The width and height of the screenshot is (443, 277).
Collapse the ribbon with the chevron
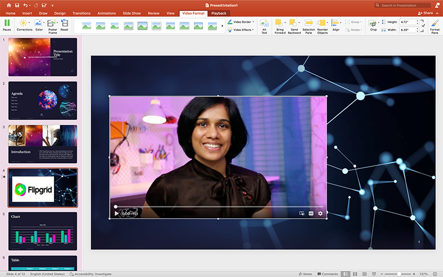tap(437, 13)
